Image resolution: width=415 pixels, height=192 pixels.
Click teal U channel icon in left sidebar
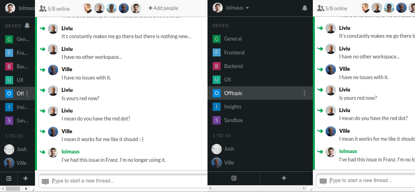9,80
